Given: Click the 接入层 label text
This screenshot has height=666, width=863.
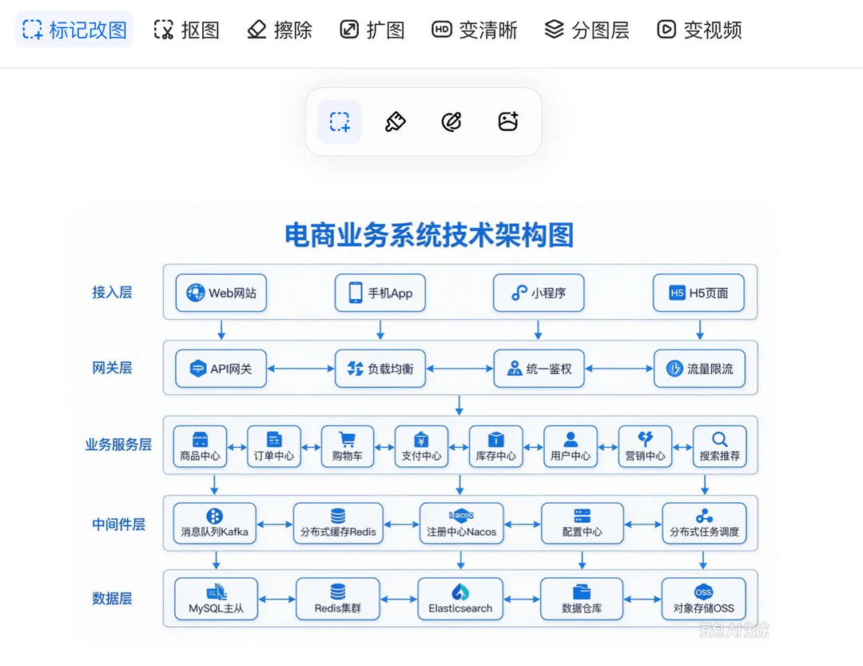Looking at the screenshot, I should (x=113, y=292).
